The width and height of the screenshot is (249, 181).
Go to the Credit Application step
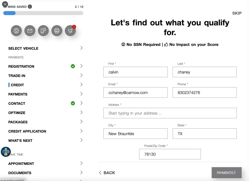(27, 131)
